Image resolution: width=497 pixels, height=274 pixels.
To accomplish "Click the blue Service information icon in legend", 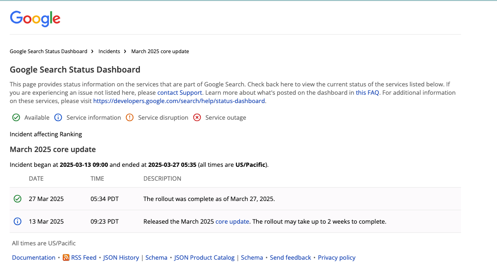I will click(x=58, y=117).
